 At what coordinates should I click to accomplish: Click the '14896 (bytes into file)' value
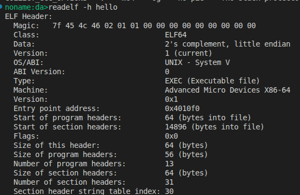214,127
